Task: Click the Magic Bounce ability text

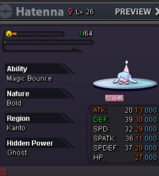Action: (29, 78)
